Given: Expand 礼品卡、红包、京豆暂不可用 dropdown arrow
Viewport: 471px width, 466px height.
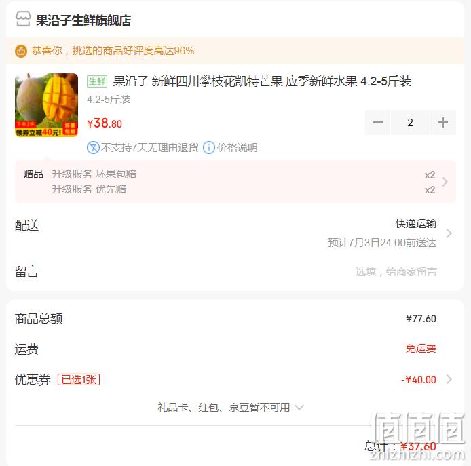Looking at the screenshot, I should (x=299, y=408).
